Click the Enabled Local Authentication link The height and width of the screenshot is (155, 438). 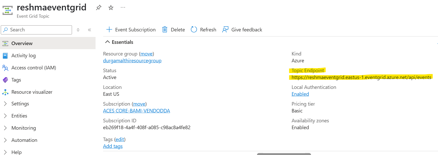[300, 94]
